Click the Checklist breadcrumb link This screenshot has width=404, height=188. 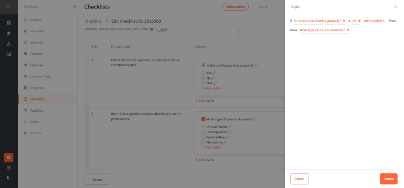tap(93, 21)
